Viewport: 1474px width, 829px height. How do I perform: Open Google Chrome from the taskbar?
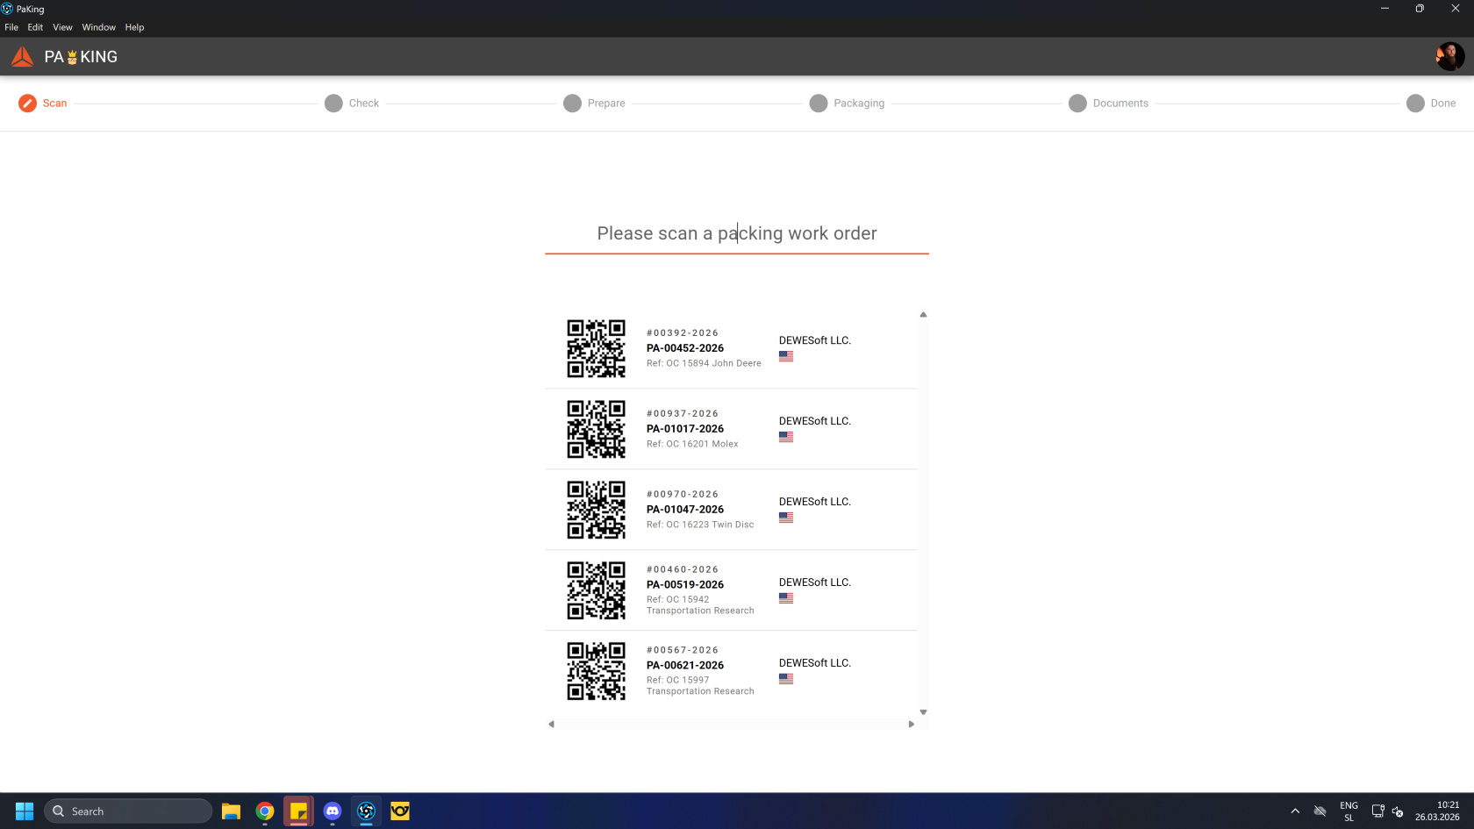coord(265,811)
